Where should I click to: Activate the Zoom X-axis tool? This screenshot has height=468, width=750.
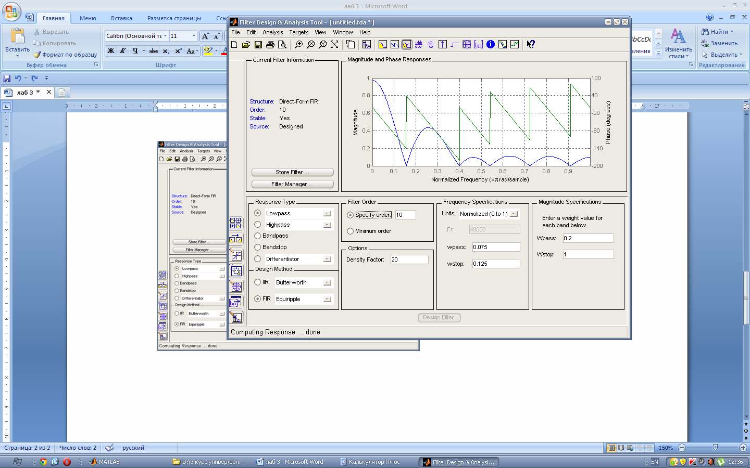pyautogui.click(x=310, y=45)
